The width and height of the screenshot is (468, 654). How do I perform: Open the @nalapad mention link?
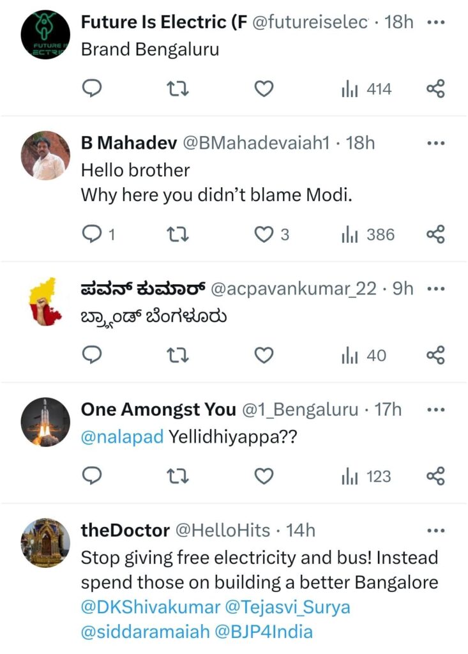click(122, 437)
